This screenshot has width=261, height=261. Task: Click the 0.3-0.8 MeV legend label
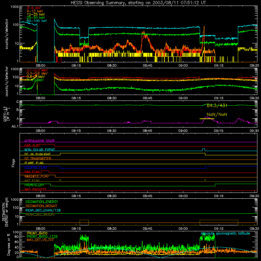(37, 73)
